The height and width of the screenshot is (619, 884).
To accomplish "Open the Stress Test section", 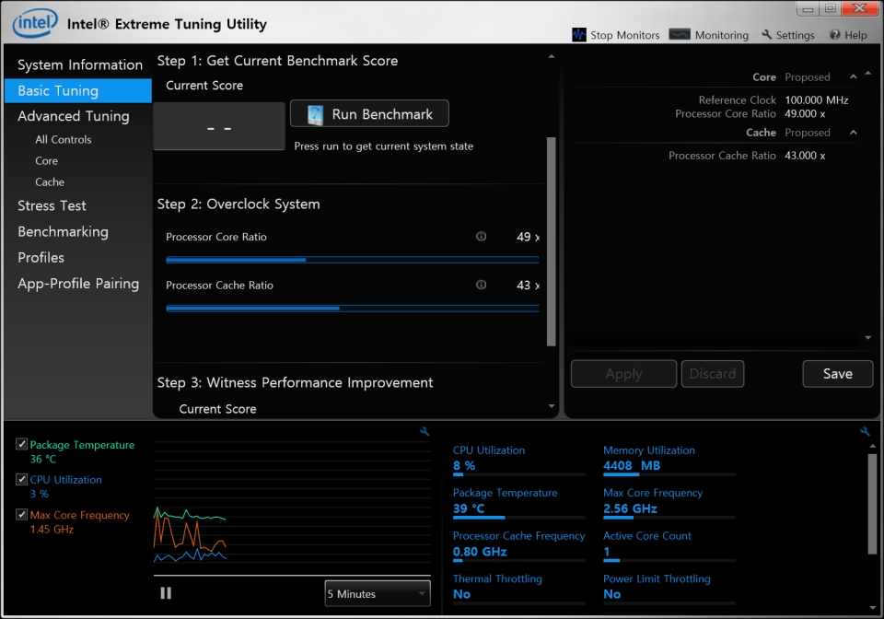I will 52,205.
